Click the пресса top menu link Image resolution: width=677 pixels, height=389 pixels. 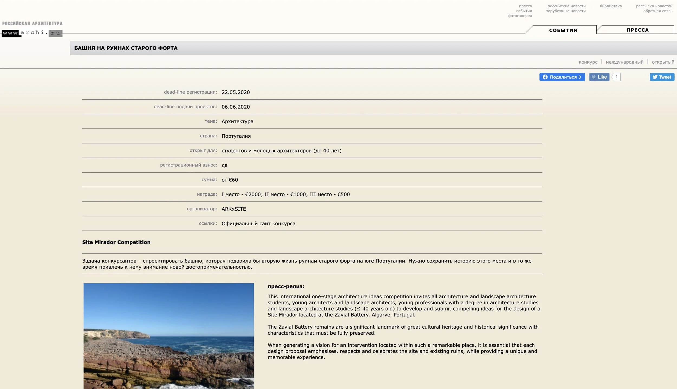coord(525,6)
